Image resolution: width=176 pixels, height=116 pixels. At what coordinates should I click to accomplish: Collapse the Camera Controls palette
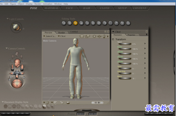[7, 48]
